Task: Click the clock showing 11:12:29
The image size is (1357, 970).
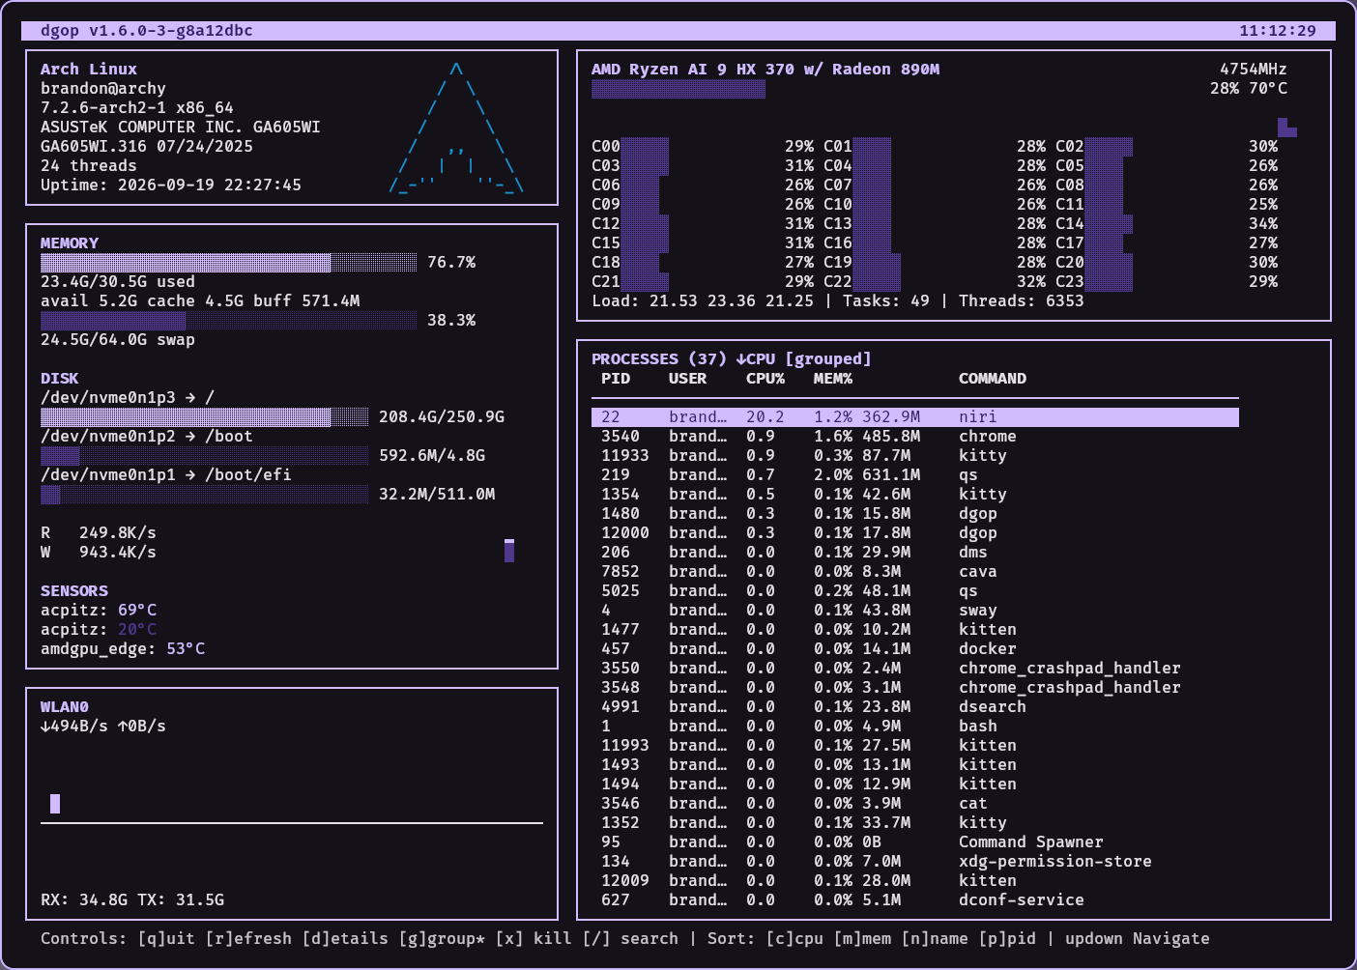Action: pos(1278,30)
